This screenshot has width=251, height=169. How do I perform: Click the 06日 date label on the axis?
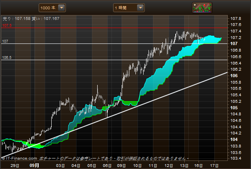click(107, 165)
